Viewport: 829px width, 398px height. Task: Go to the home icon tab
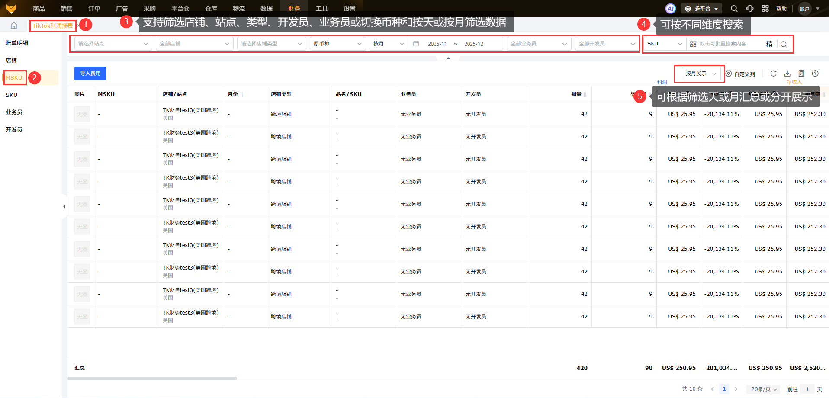click(14, 26)
